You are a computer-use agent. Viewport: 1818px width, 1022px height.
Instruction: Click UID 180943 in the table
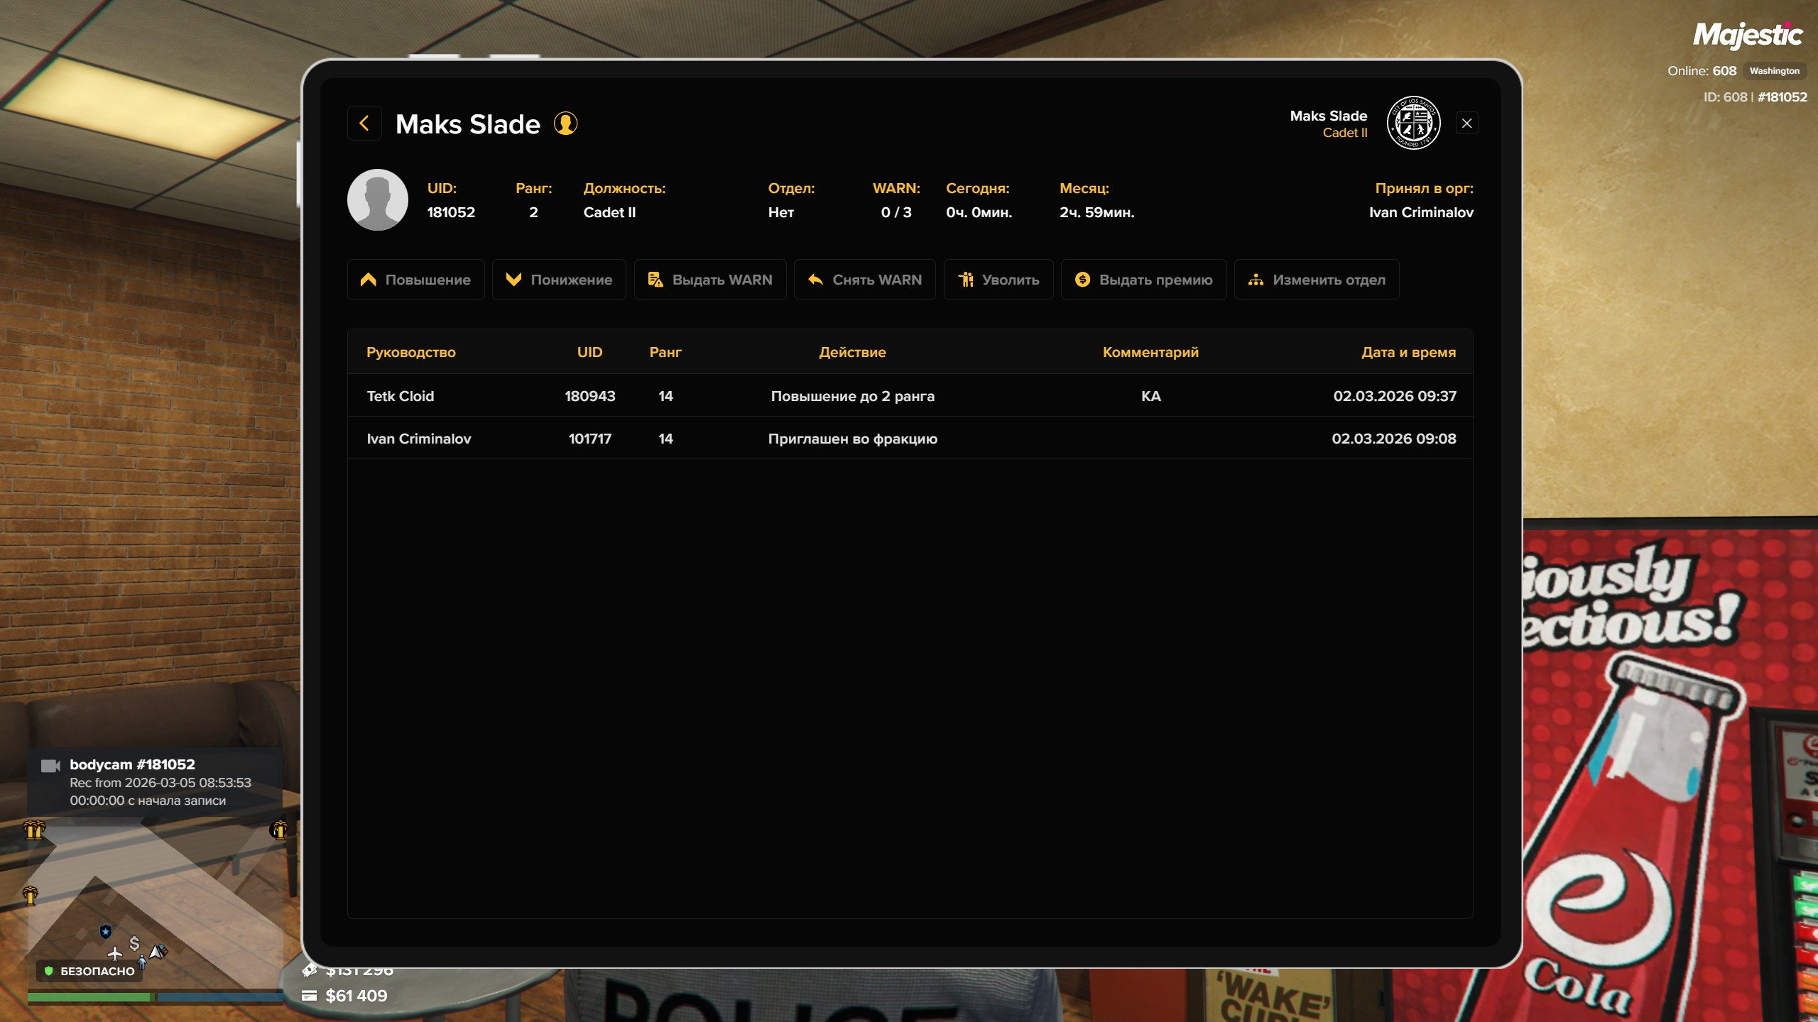(x=590, y=396)
